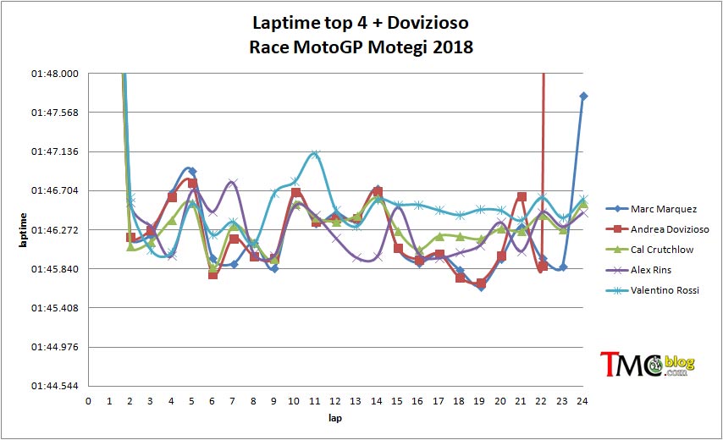The width and height of the screenshot is (723, 440).
Task: Click Dovizioso's red data point at lap 6
Action: click(x=212, y=275)
